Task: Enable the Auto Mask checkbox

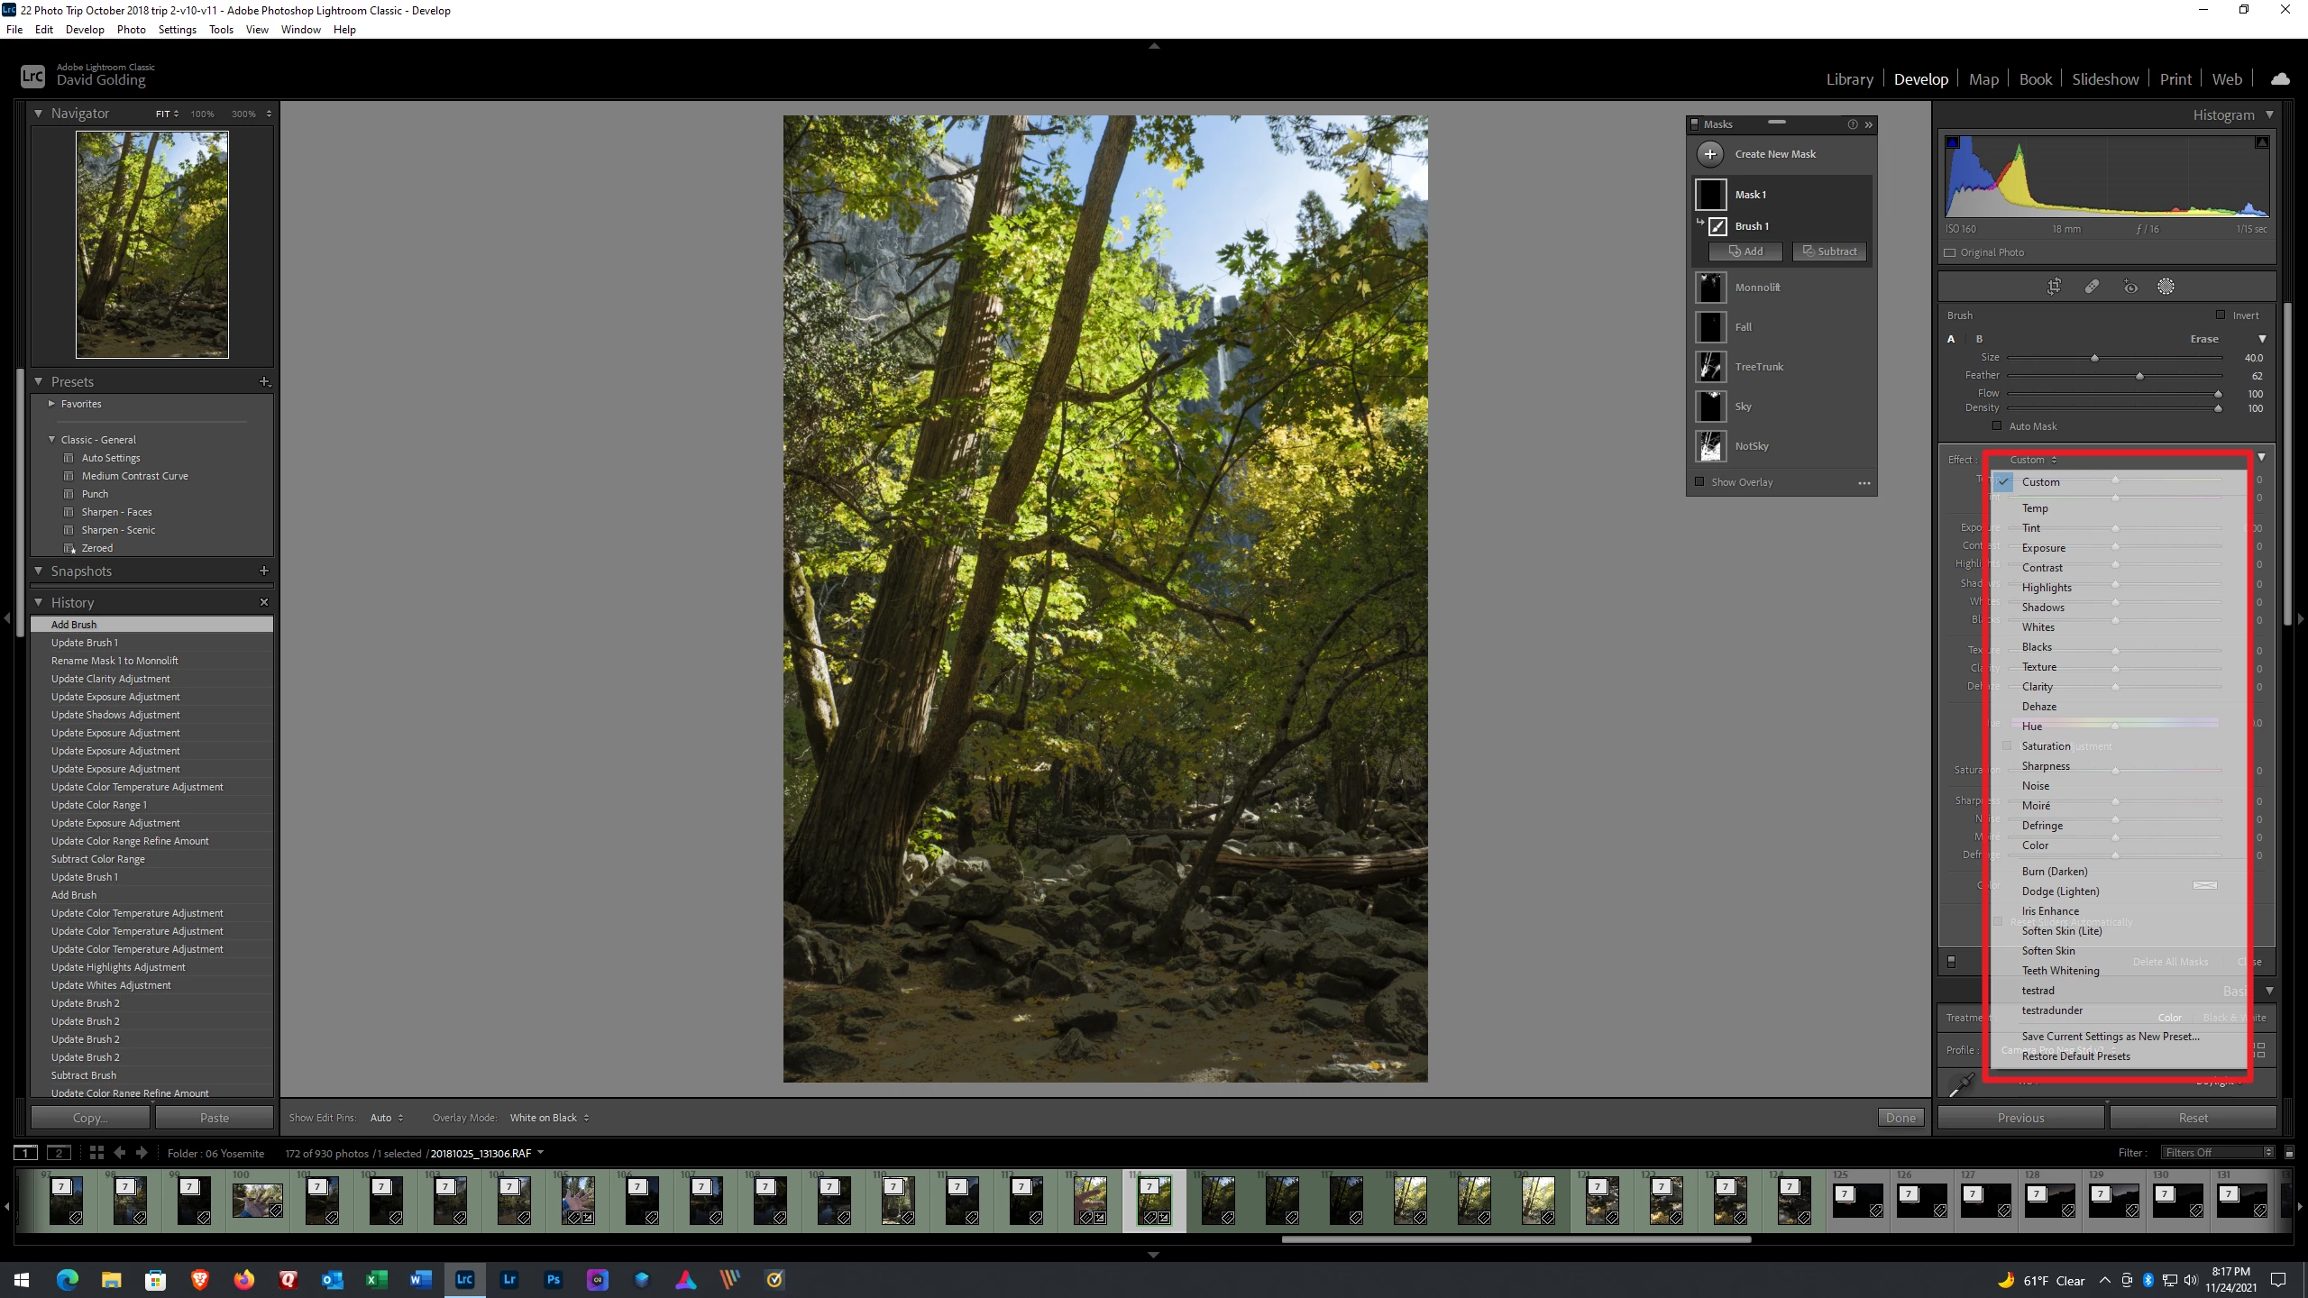Action: 1997,426
